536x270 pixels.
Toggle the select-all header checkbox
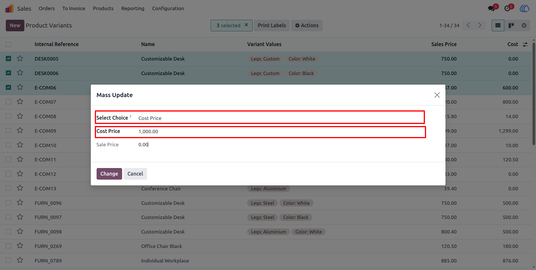tap(8, 44)
